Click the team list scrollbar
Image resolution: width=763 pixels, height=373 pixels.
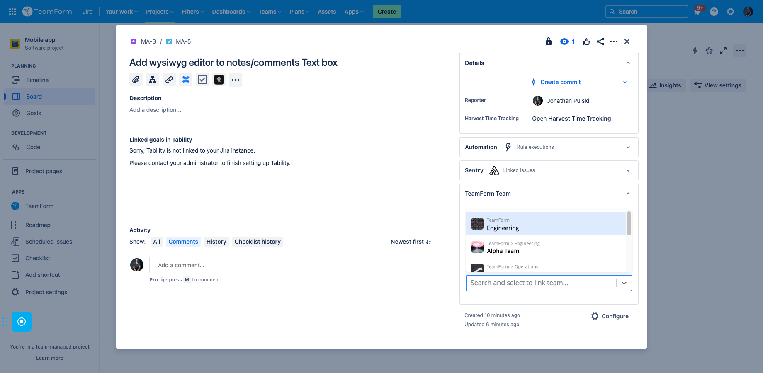[x=629, y=223]
